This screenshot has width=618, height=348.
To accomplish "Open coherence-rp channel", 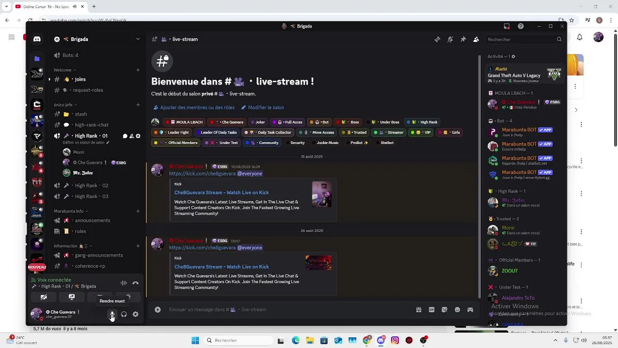I will point(96,266).
